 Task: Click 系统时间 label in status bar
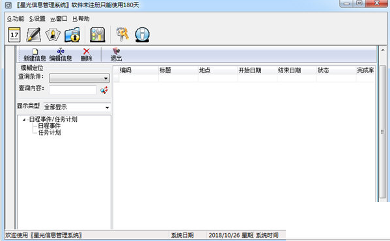pyautogui.click(x=267, y=235)
